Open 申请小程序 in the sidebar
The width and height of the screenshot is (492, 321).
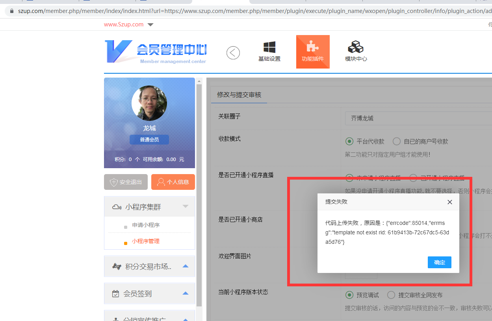tap(146, 225)
